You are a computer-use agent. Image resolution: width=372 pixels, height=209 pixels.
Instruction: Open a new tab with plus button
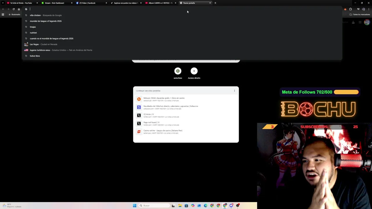click(x=215, y=3)
